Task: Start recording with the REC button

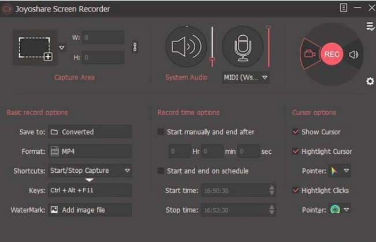Action: pyautogui.click(x=332, y=54)
